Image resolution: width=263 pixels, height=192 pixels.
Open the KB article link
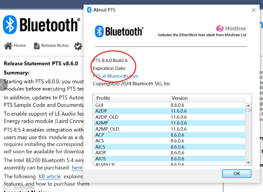(50, 176)
